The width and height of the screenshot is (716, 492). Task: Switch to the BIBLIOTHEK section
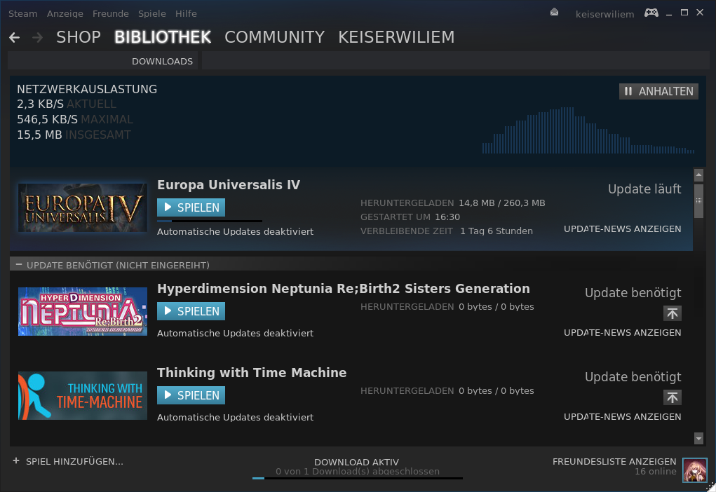click(163, 37)
